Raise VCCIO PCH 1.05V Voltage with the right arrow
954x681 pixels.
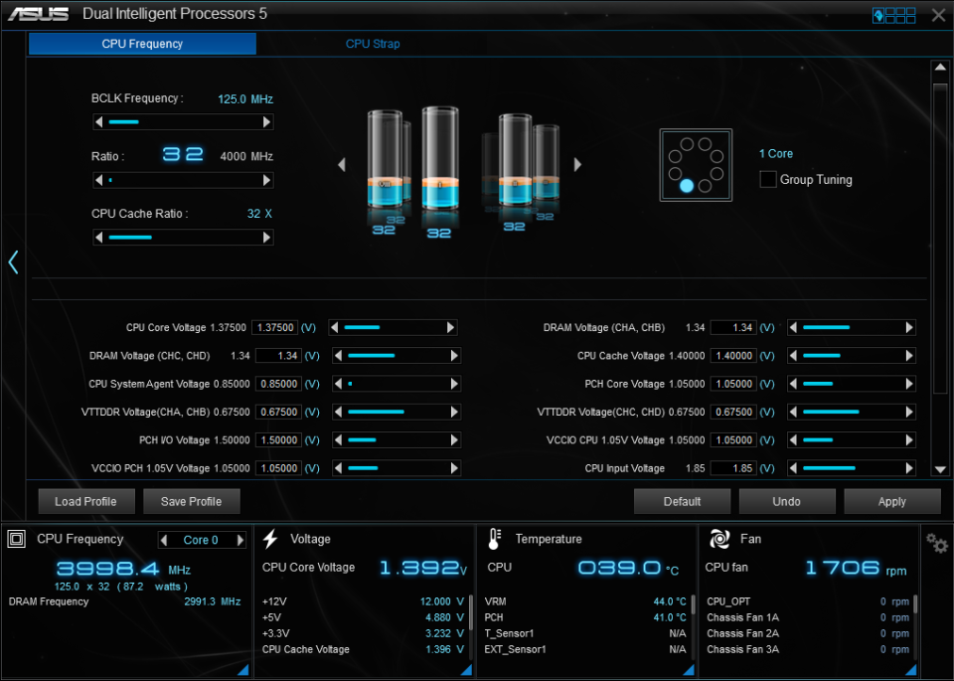point(454,468)
